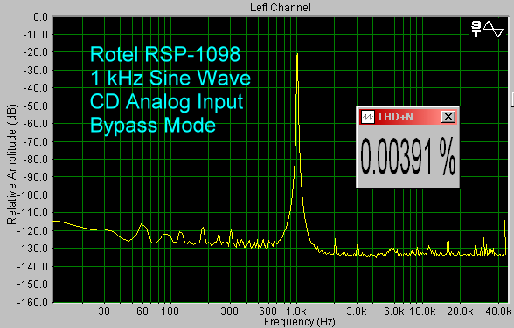Click the Left Channel plot title

(x=281, y=8)
